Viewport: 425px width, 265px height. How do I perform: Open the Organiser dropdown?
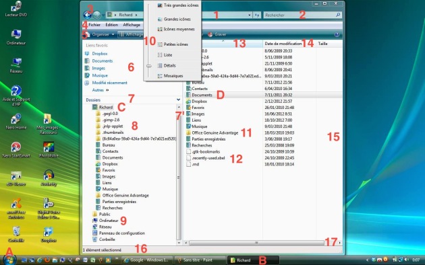101,34
